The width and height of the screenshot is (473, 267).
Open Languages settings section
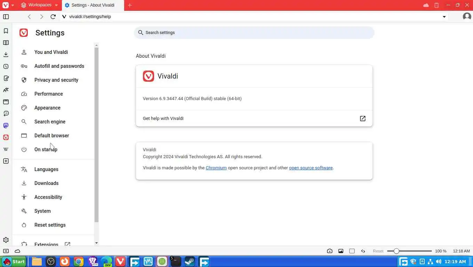point(46,169)
